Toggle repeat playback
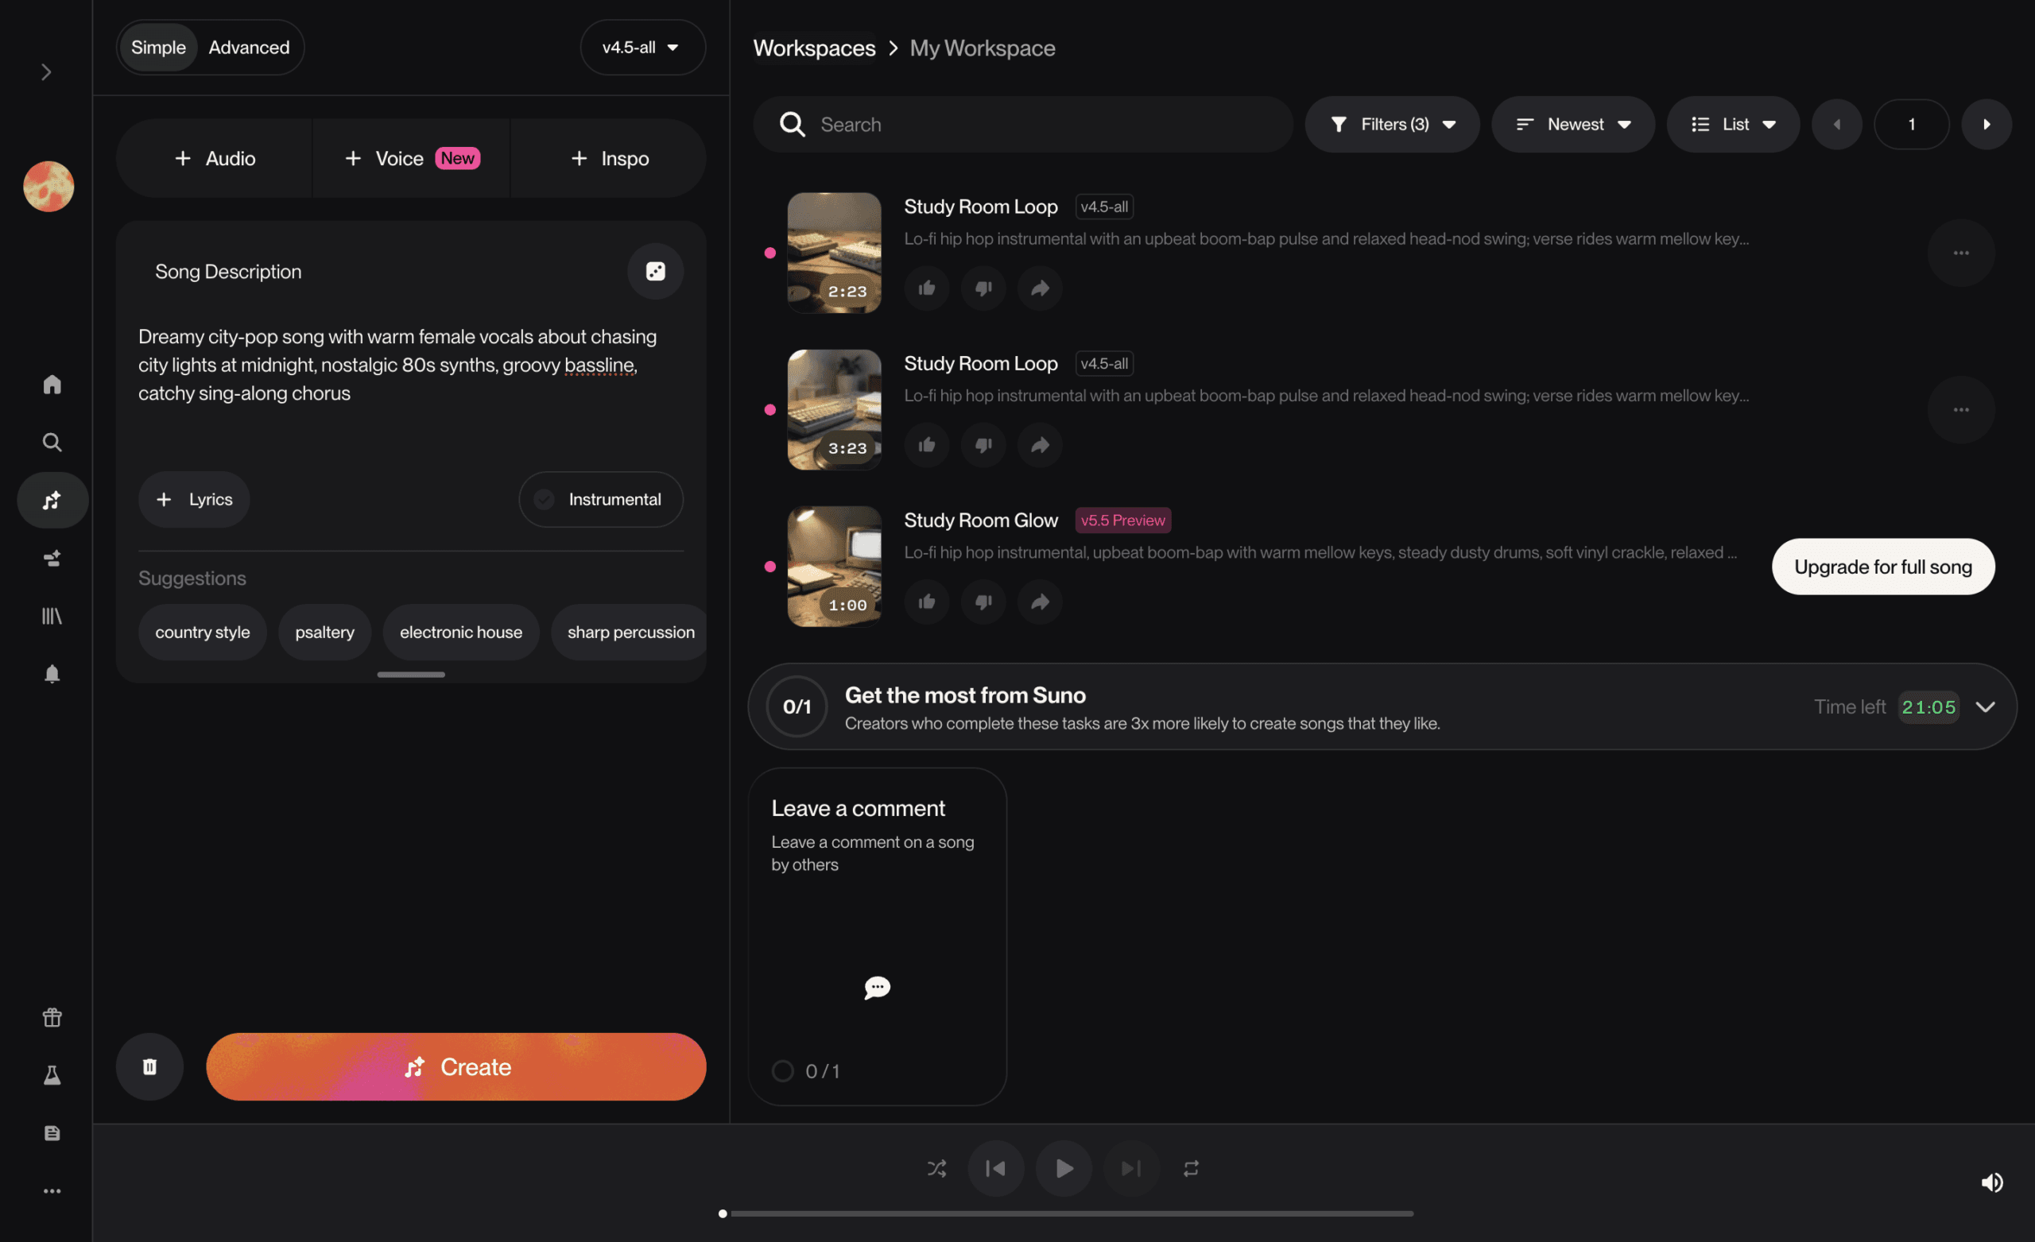2035x1242 pixels. point(1191,1167)
